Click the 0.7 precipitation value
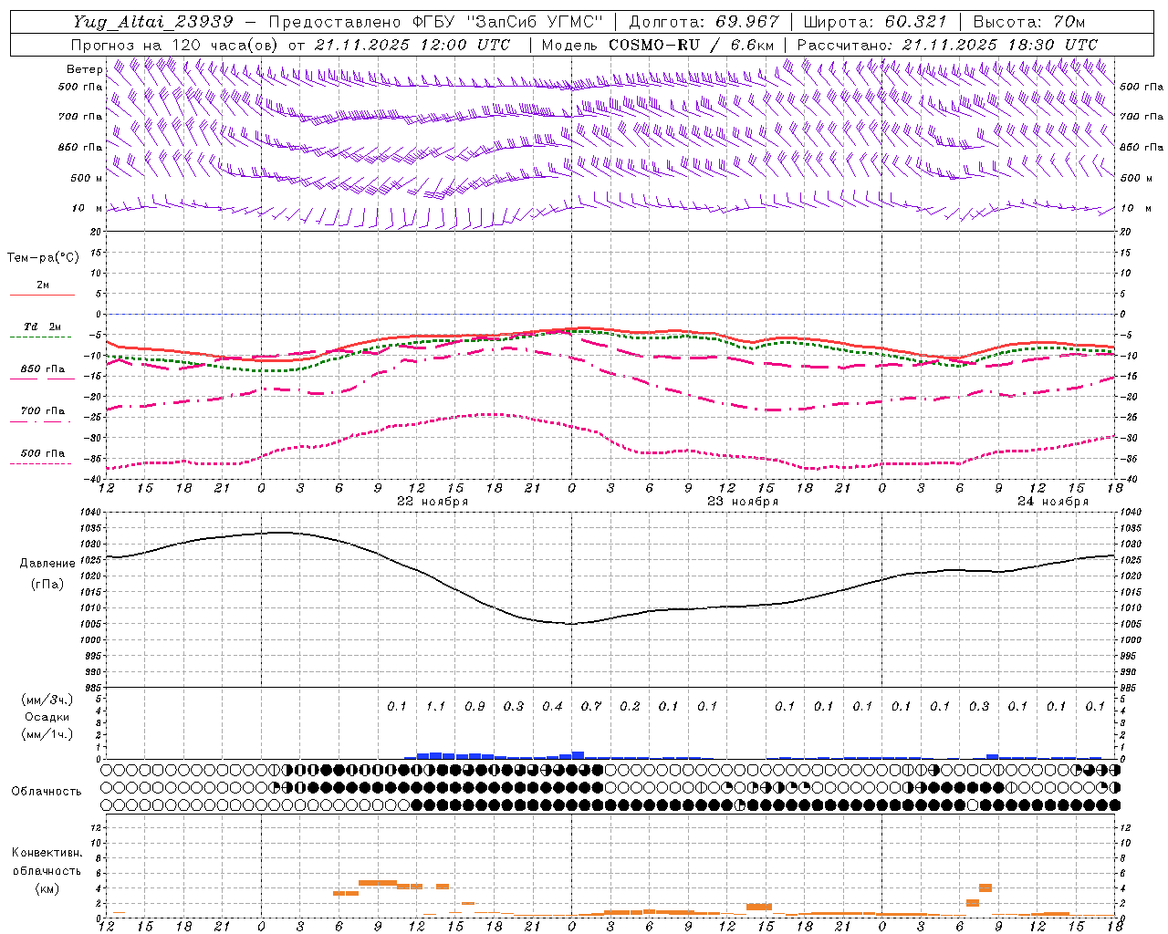1168x934 pixels. (591, 706)
